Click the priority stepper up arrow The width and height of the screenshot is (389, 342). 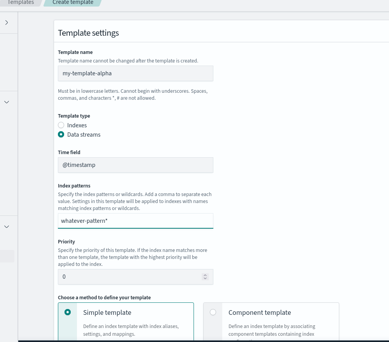point(205,275)
